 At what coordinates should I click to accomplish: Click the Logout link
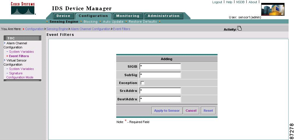coord(217,2)
